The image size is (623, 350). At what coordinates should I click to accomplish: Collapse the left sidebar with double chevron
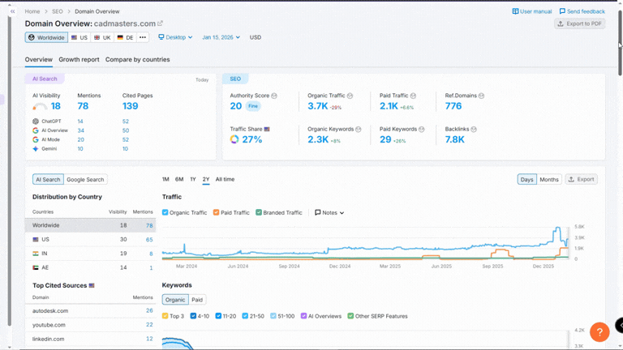(12, 11)
